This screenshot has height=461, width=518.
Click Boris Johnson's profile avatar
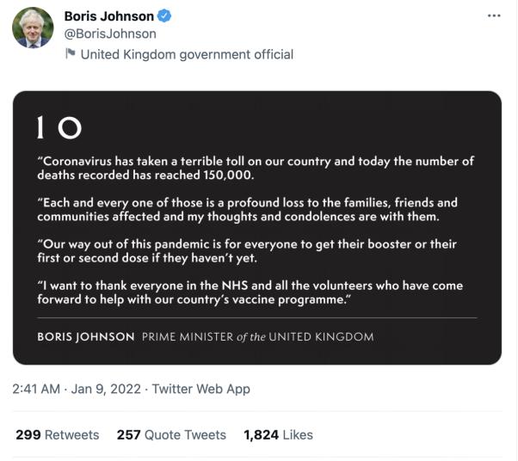pos(33,28)
